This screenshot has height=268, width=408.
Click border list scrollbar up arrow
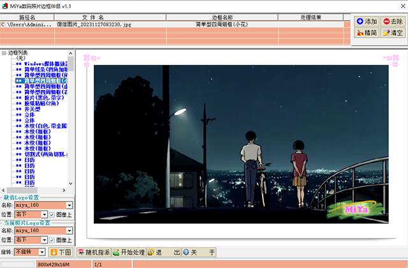[71, 54]
